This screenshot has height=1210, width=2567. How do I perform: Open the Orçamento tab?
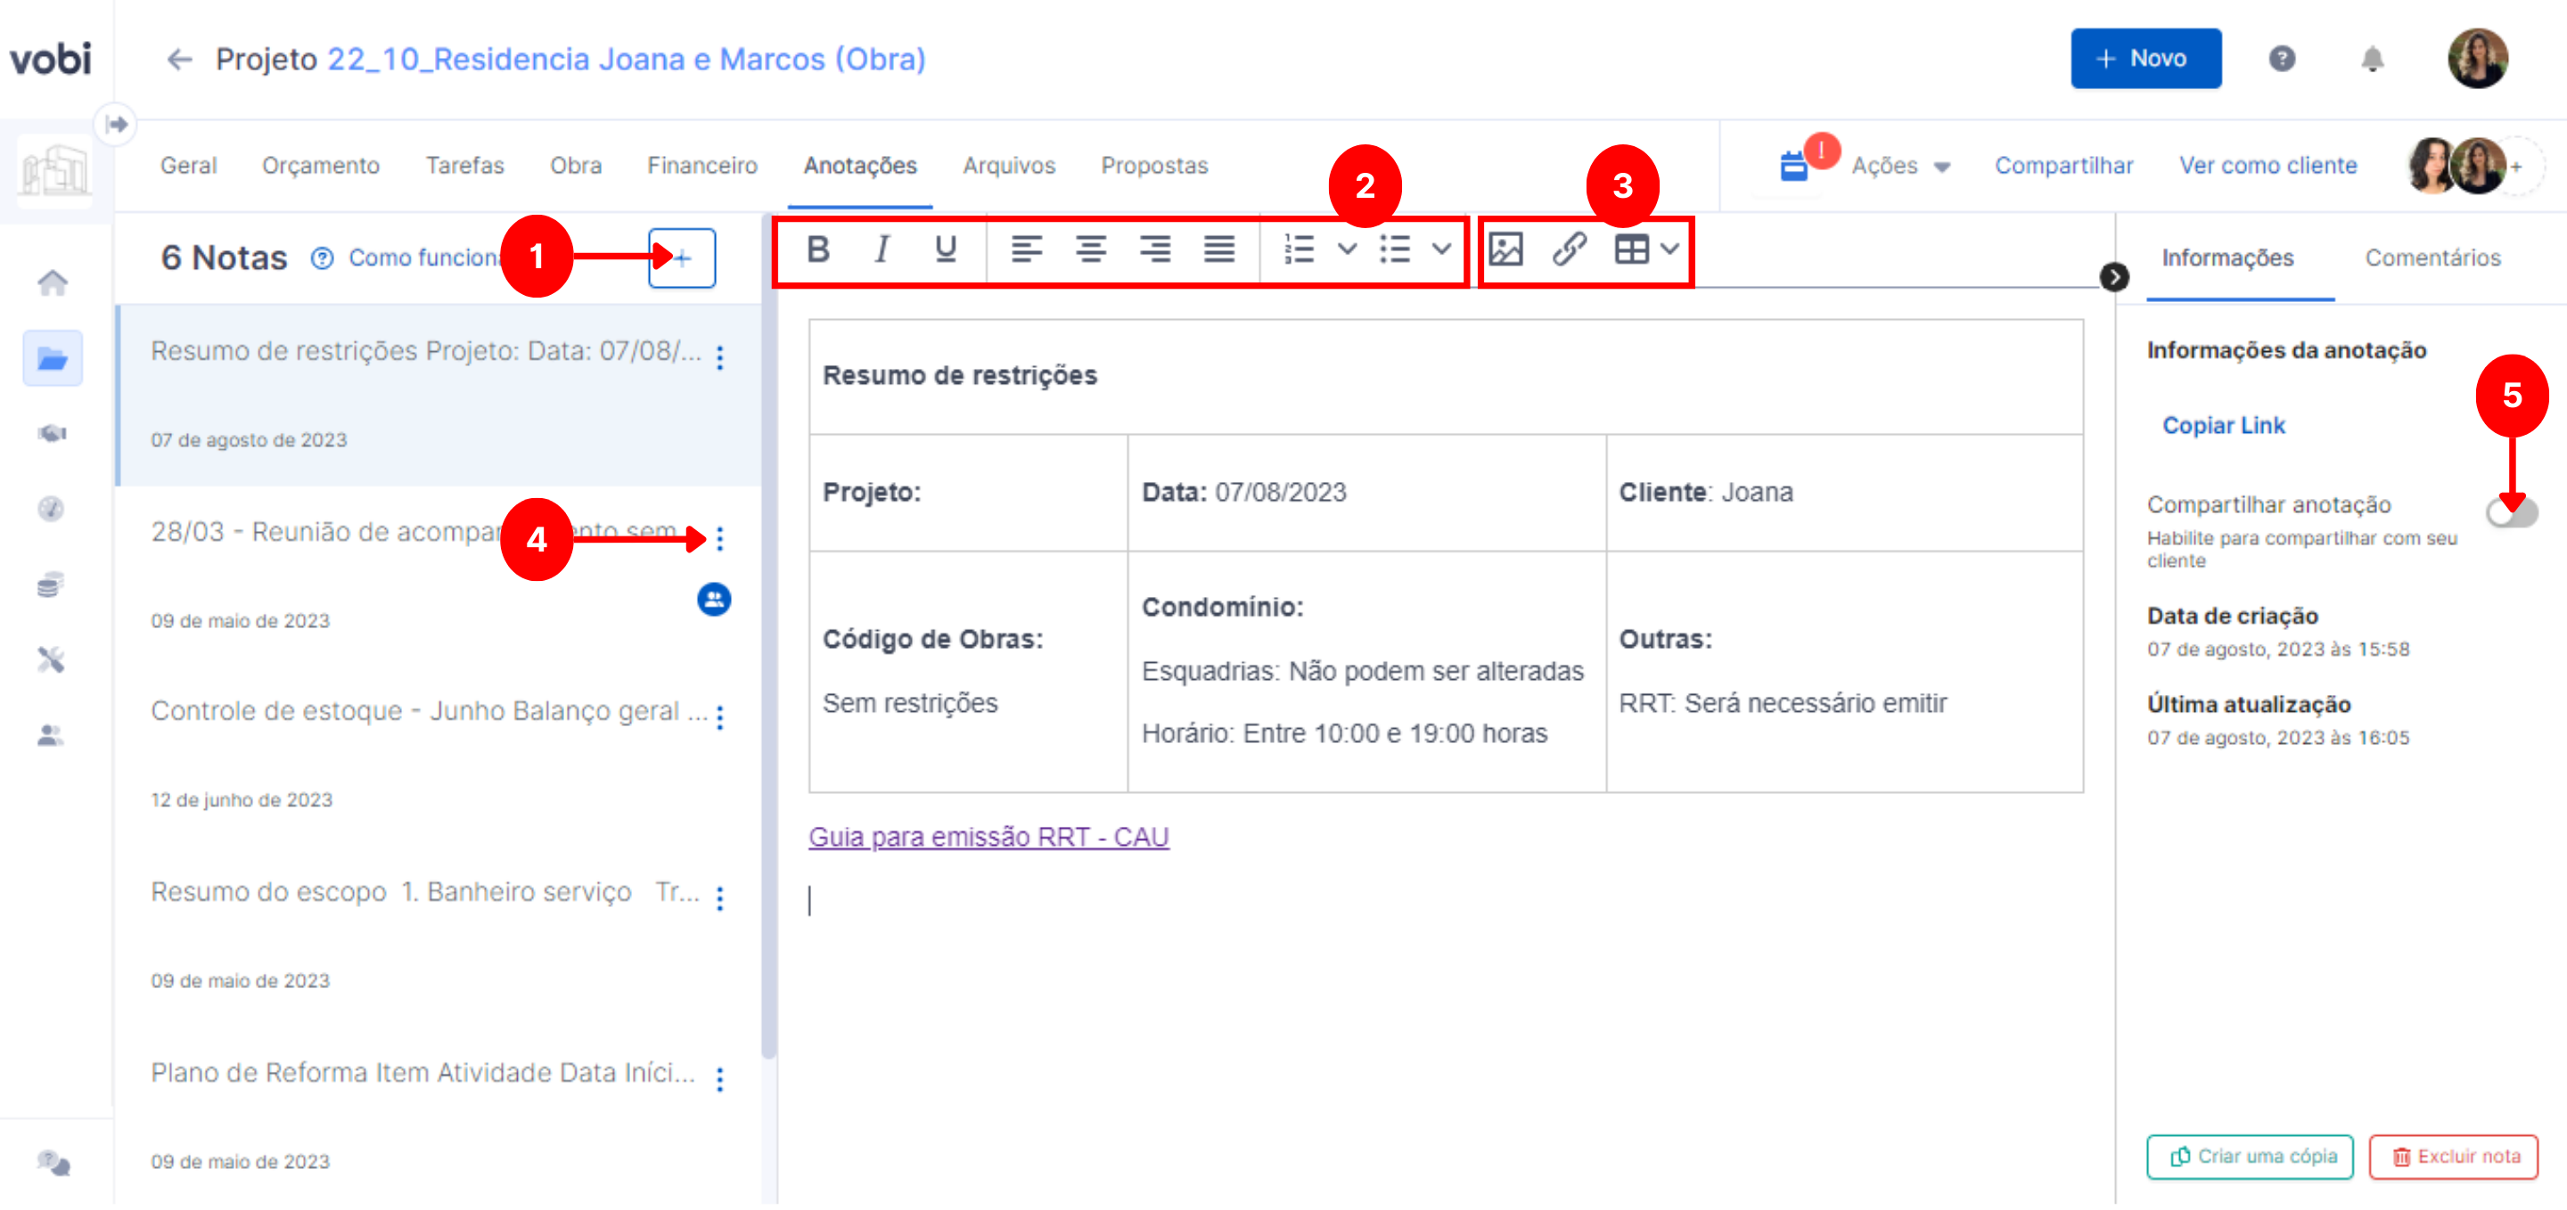320,167
